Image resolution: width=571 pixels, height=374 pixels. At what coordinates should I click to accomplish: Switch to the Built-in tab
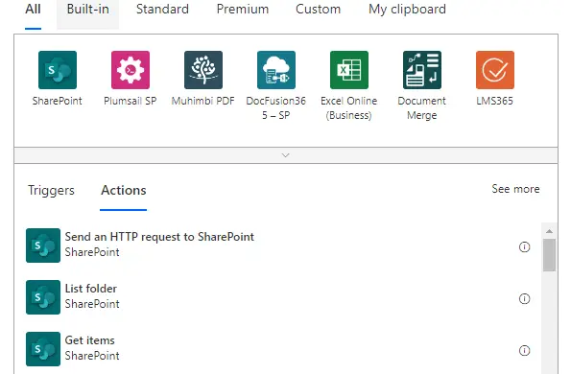click(87, 9)
